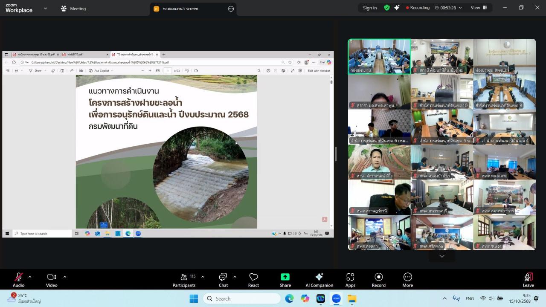Screen dimensions: 546x307
Task: Click the React heart icon
Action: pos(253,280)
